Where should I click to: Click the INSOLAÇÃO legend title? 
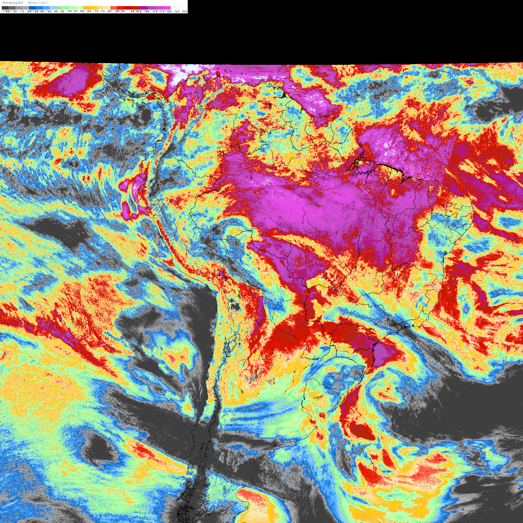point(13,3)
